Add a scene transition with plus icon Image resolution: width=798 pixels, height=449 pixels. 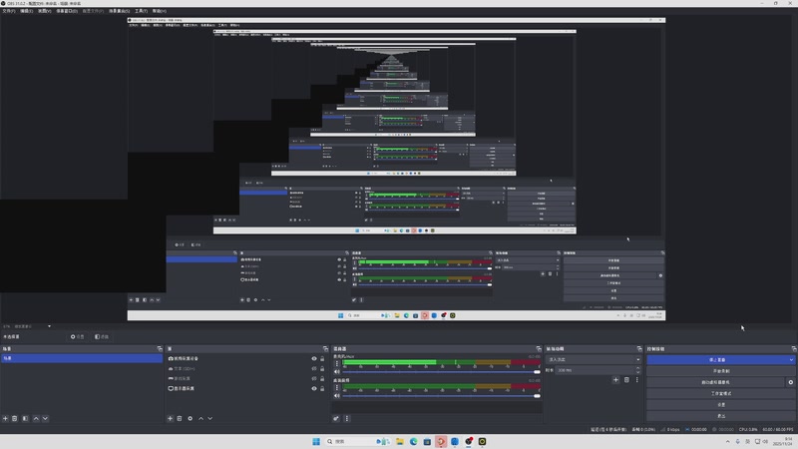[615, 380]
